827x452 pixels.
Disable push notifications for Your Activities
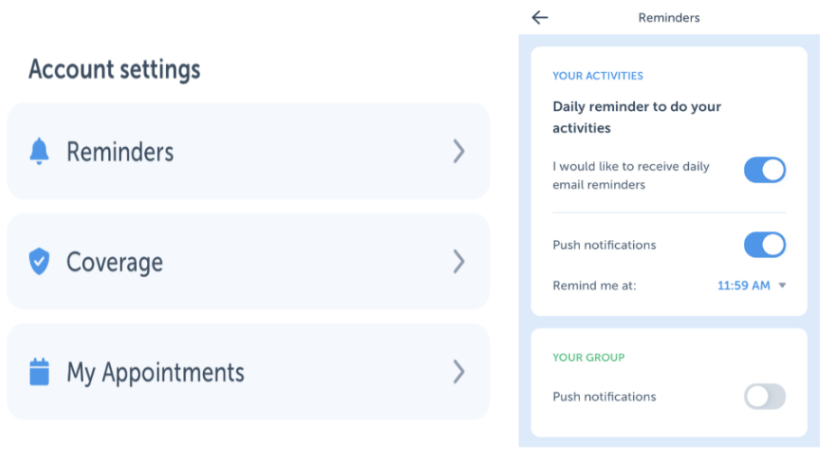(764, 244)
